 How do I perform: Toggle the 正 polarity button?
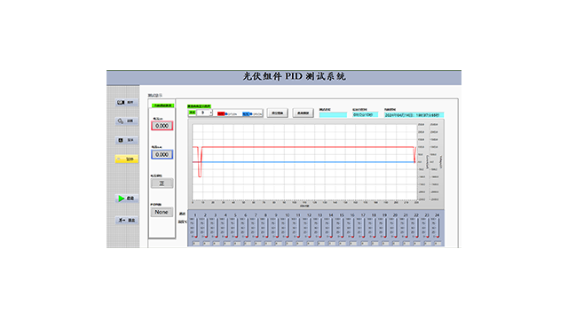(x=162, y=183)
